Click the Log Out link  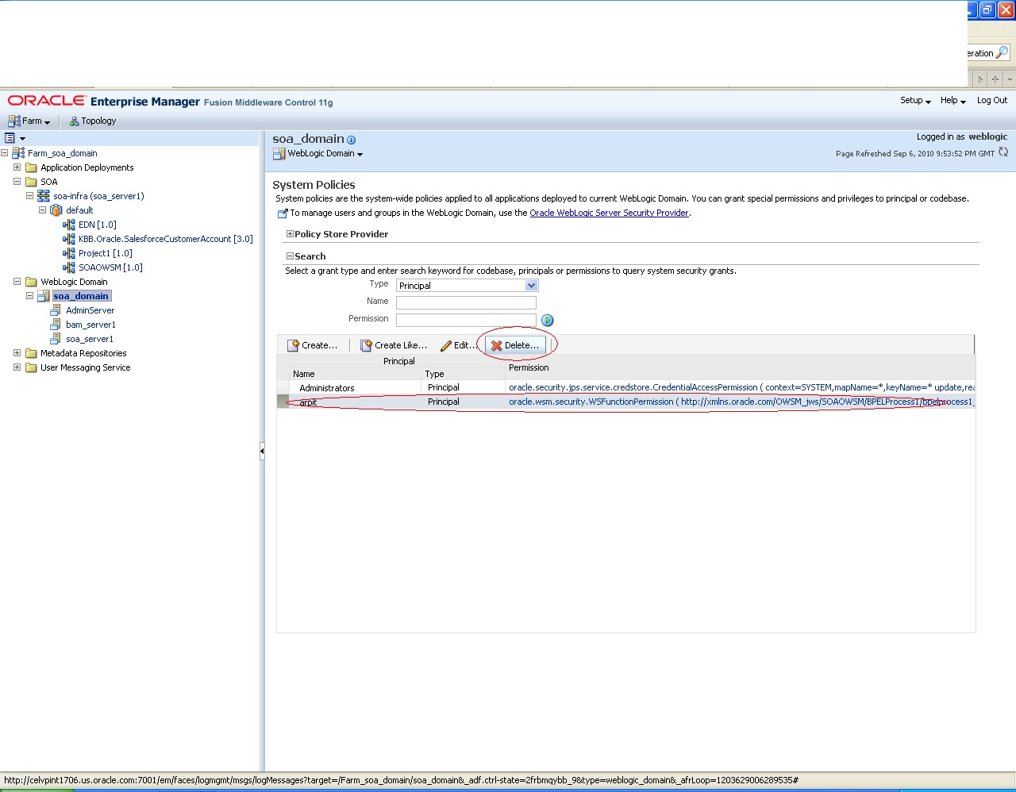pos(991,101)
